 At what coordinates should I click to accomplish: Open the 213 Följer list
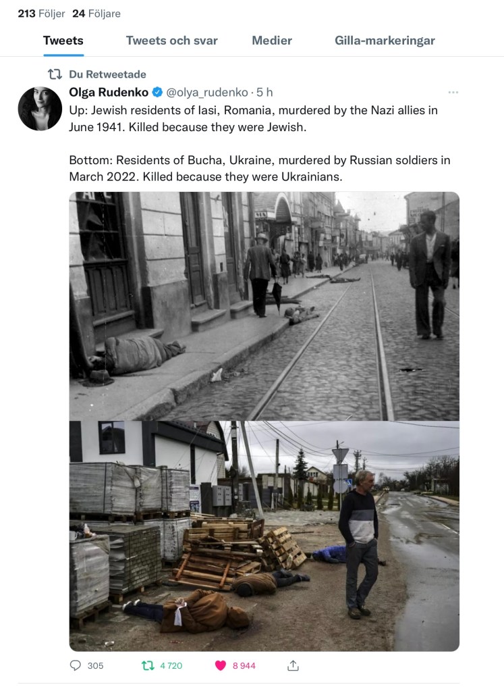(x=41, y=14)
